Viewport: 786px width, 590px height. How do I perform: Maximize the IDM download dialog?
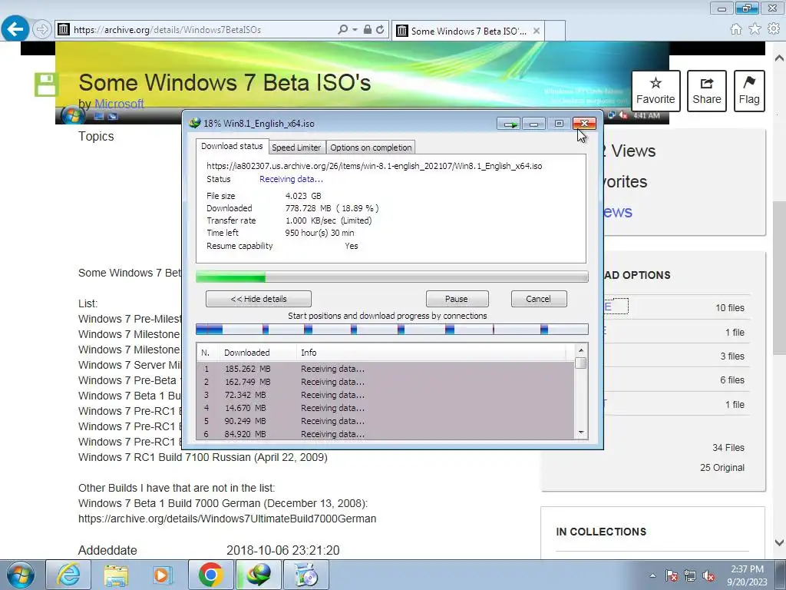559,124
